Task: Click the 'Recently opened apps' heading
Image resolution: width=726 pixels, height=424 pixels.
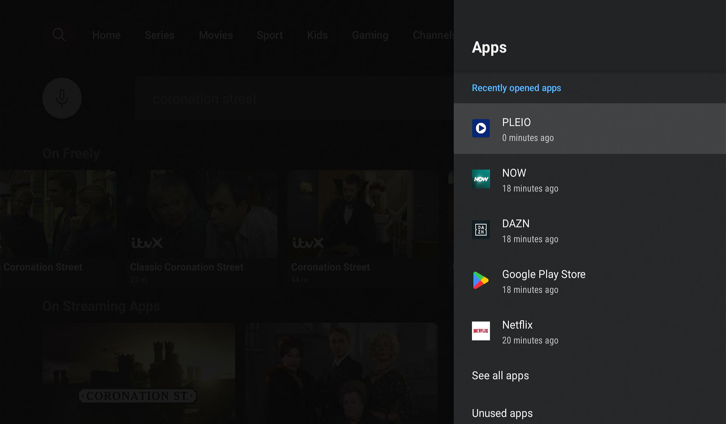Action: (516, 88)
